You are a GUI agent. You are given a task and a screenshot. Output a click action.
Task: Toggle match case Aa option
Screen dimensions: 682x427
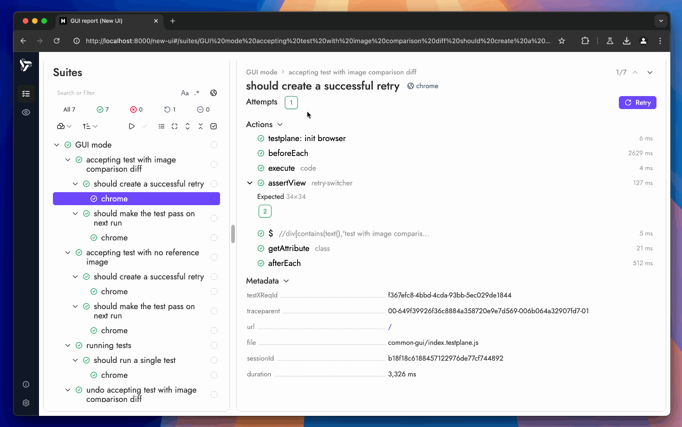(185, 93)
